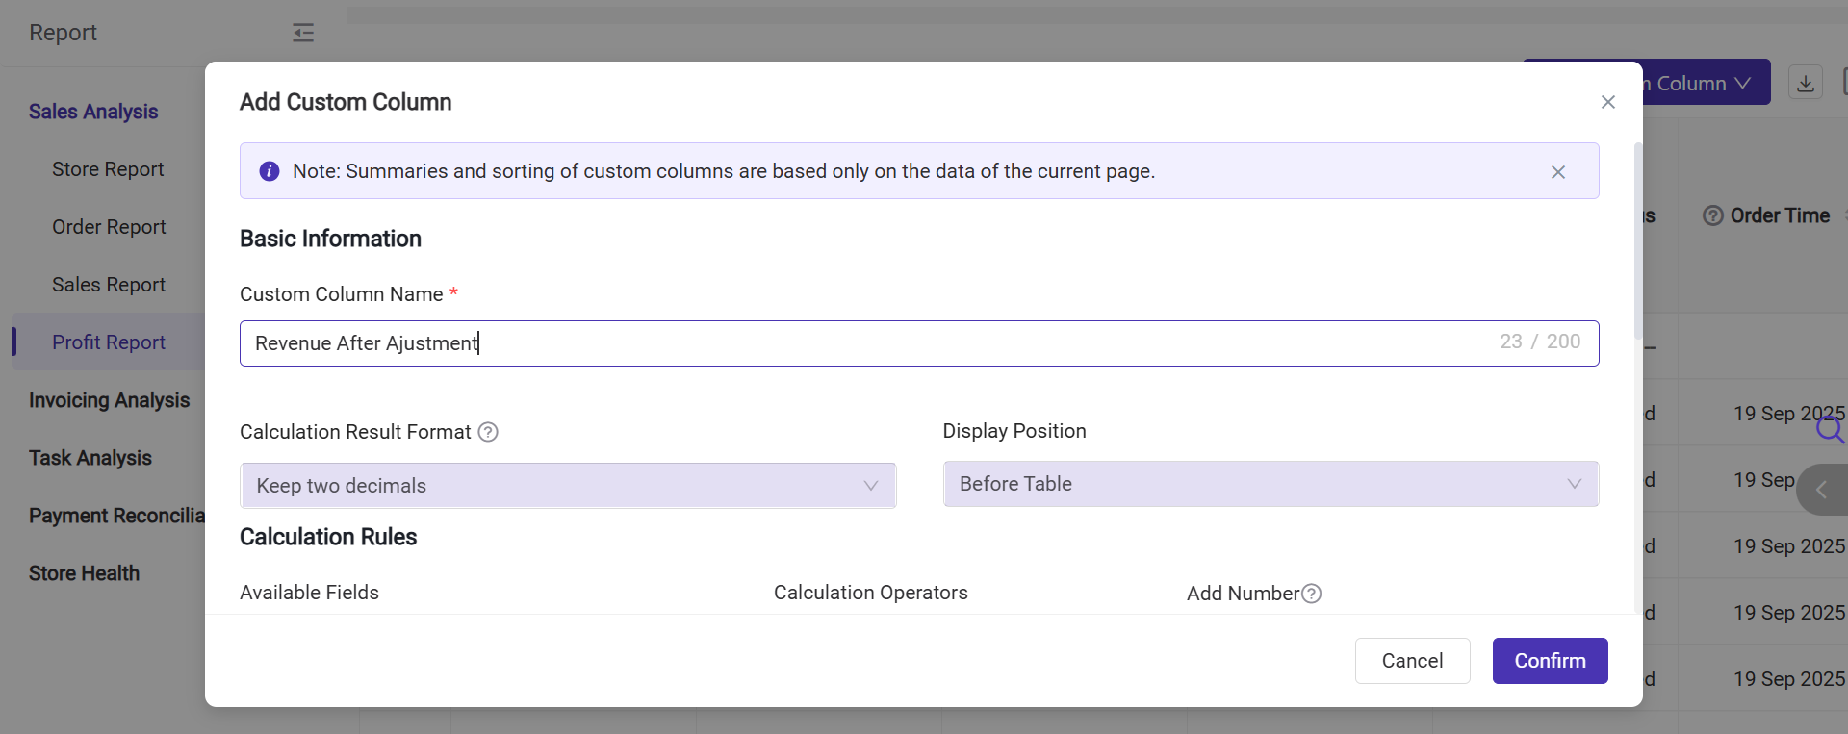Click the download icon in the toolbar
This screenshot has height=734, width=1848.
pyautogui.click(x=1805, y=83)
